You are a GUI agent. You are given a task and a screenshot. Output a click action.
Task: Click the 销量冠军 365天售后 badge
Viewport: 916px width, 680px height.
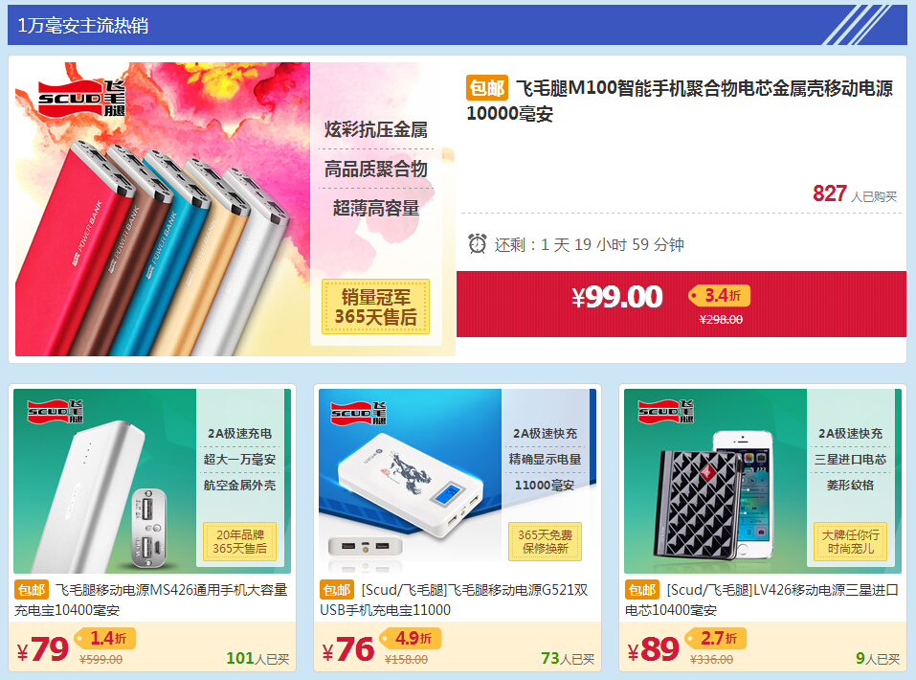[375, 307]
